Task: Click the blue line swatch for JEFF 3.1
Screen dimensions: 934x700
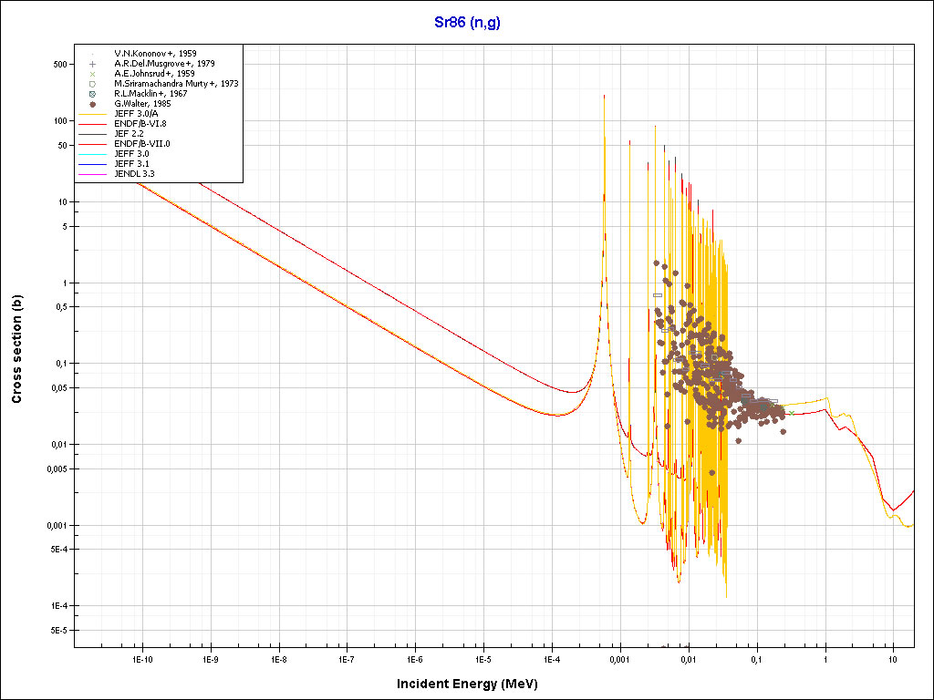Action: [93, 163]
